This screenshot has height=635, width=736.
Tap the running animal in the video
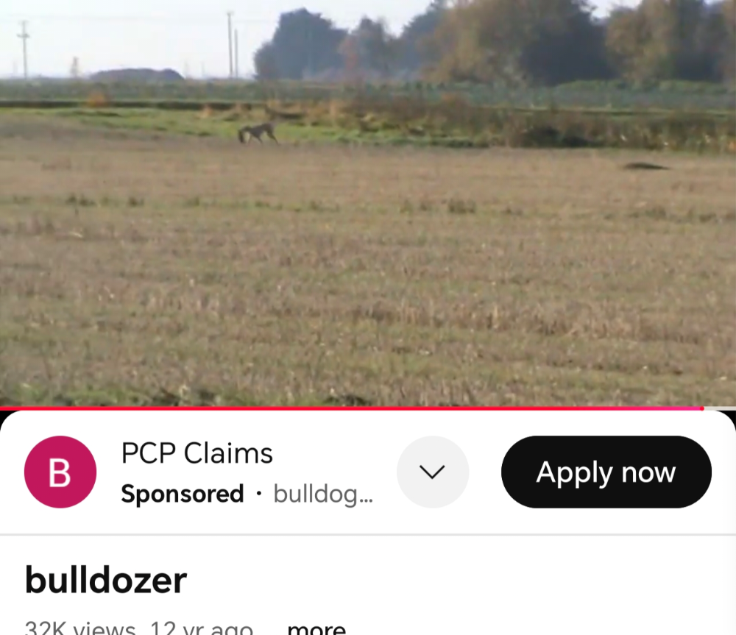click(x=257, y=133)
